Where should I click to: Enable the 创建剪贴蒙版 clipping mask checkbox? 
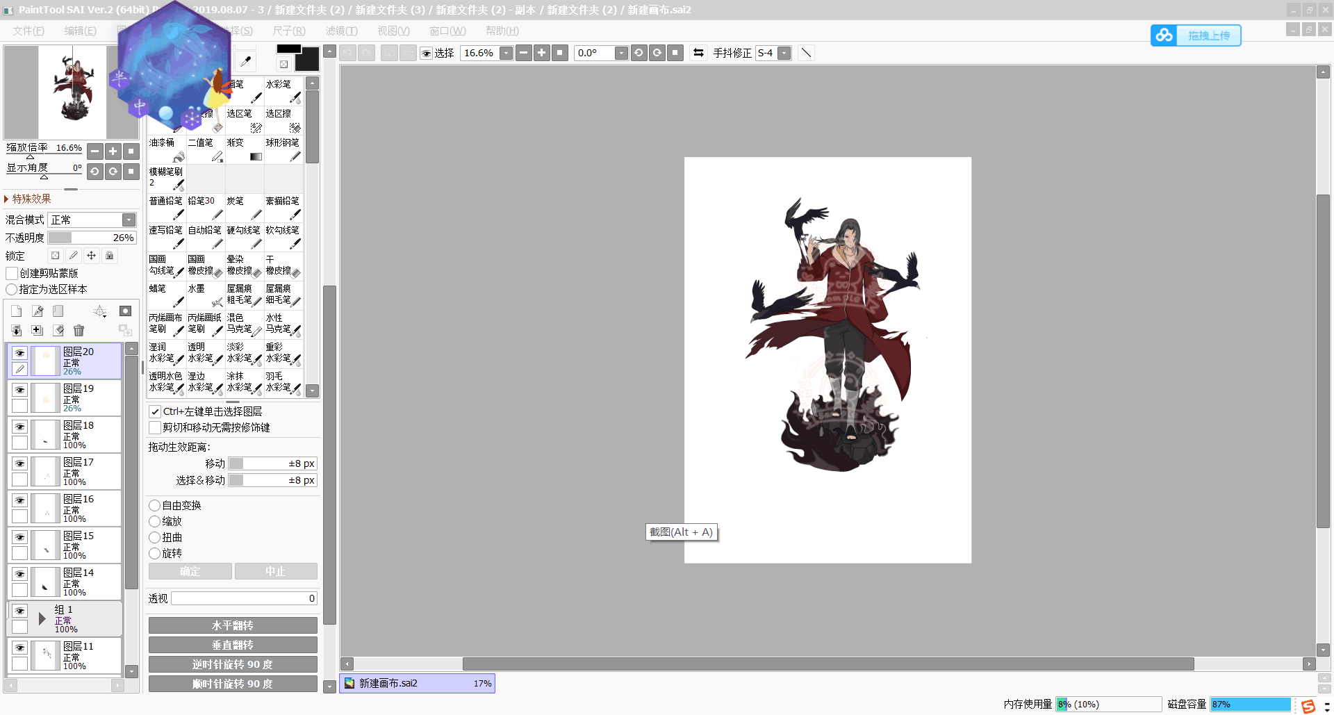pyautogui.click(x=12, y=273)
